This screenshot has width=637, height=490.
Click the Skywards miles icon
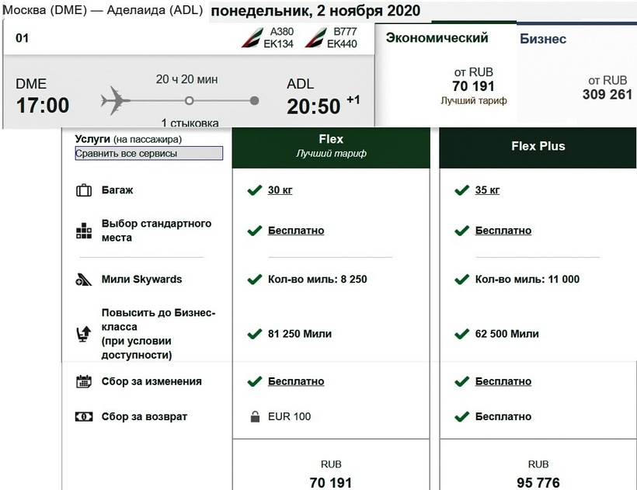84,280
